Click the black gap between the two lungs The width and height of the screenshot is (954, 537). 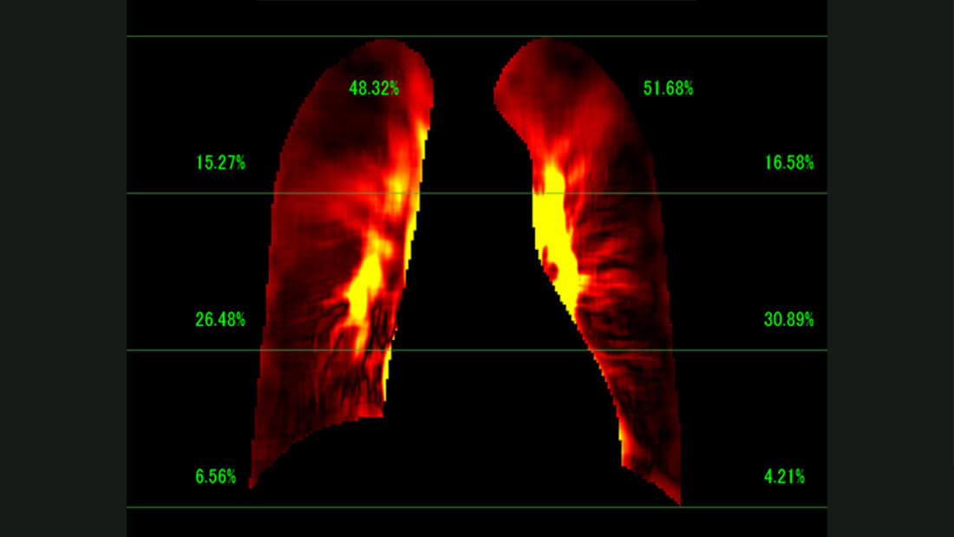pyautogui.click(x=468, y=260)
